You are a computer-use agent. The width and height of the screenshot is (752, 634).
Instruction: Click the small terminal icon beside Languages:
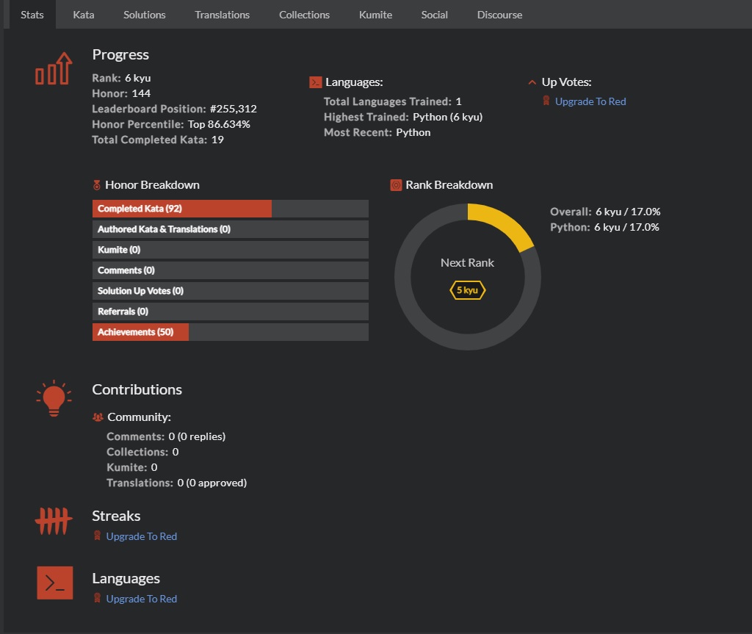tap(315, 83)
